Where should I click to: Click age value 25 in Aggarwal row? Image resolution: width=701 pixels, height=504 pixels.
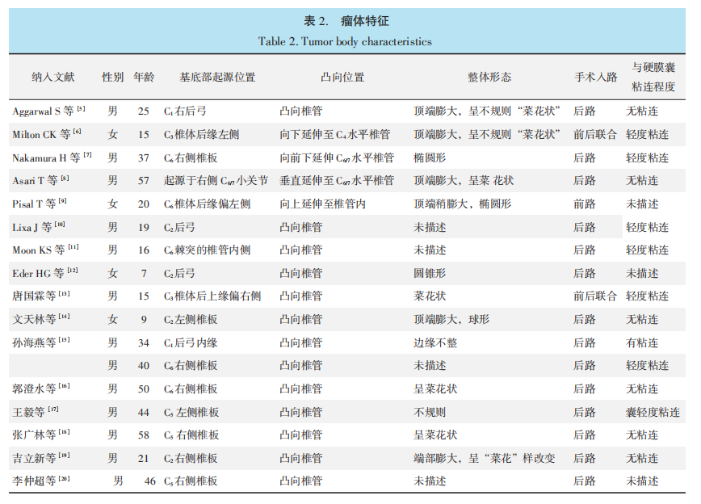coord(144,111)
